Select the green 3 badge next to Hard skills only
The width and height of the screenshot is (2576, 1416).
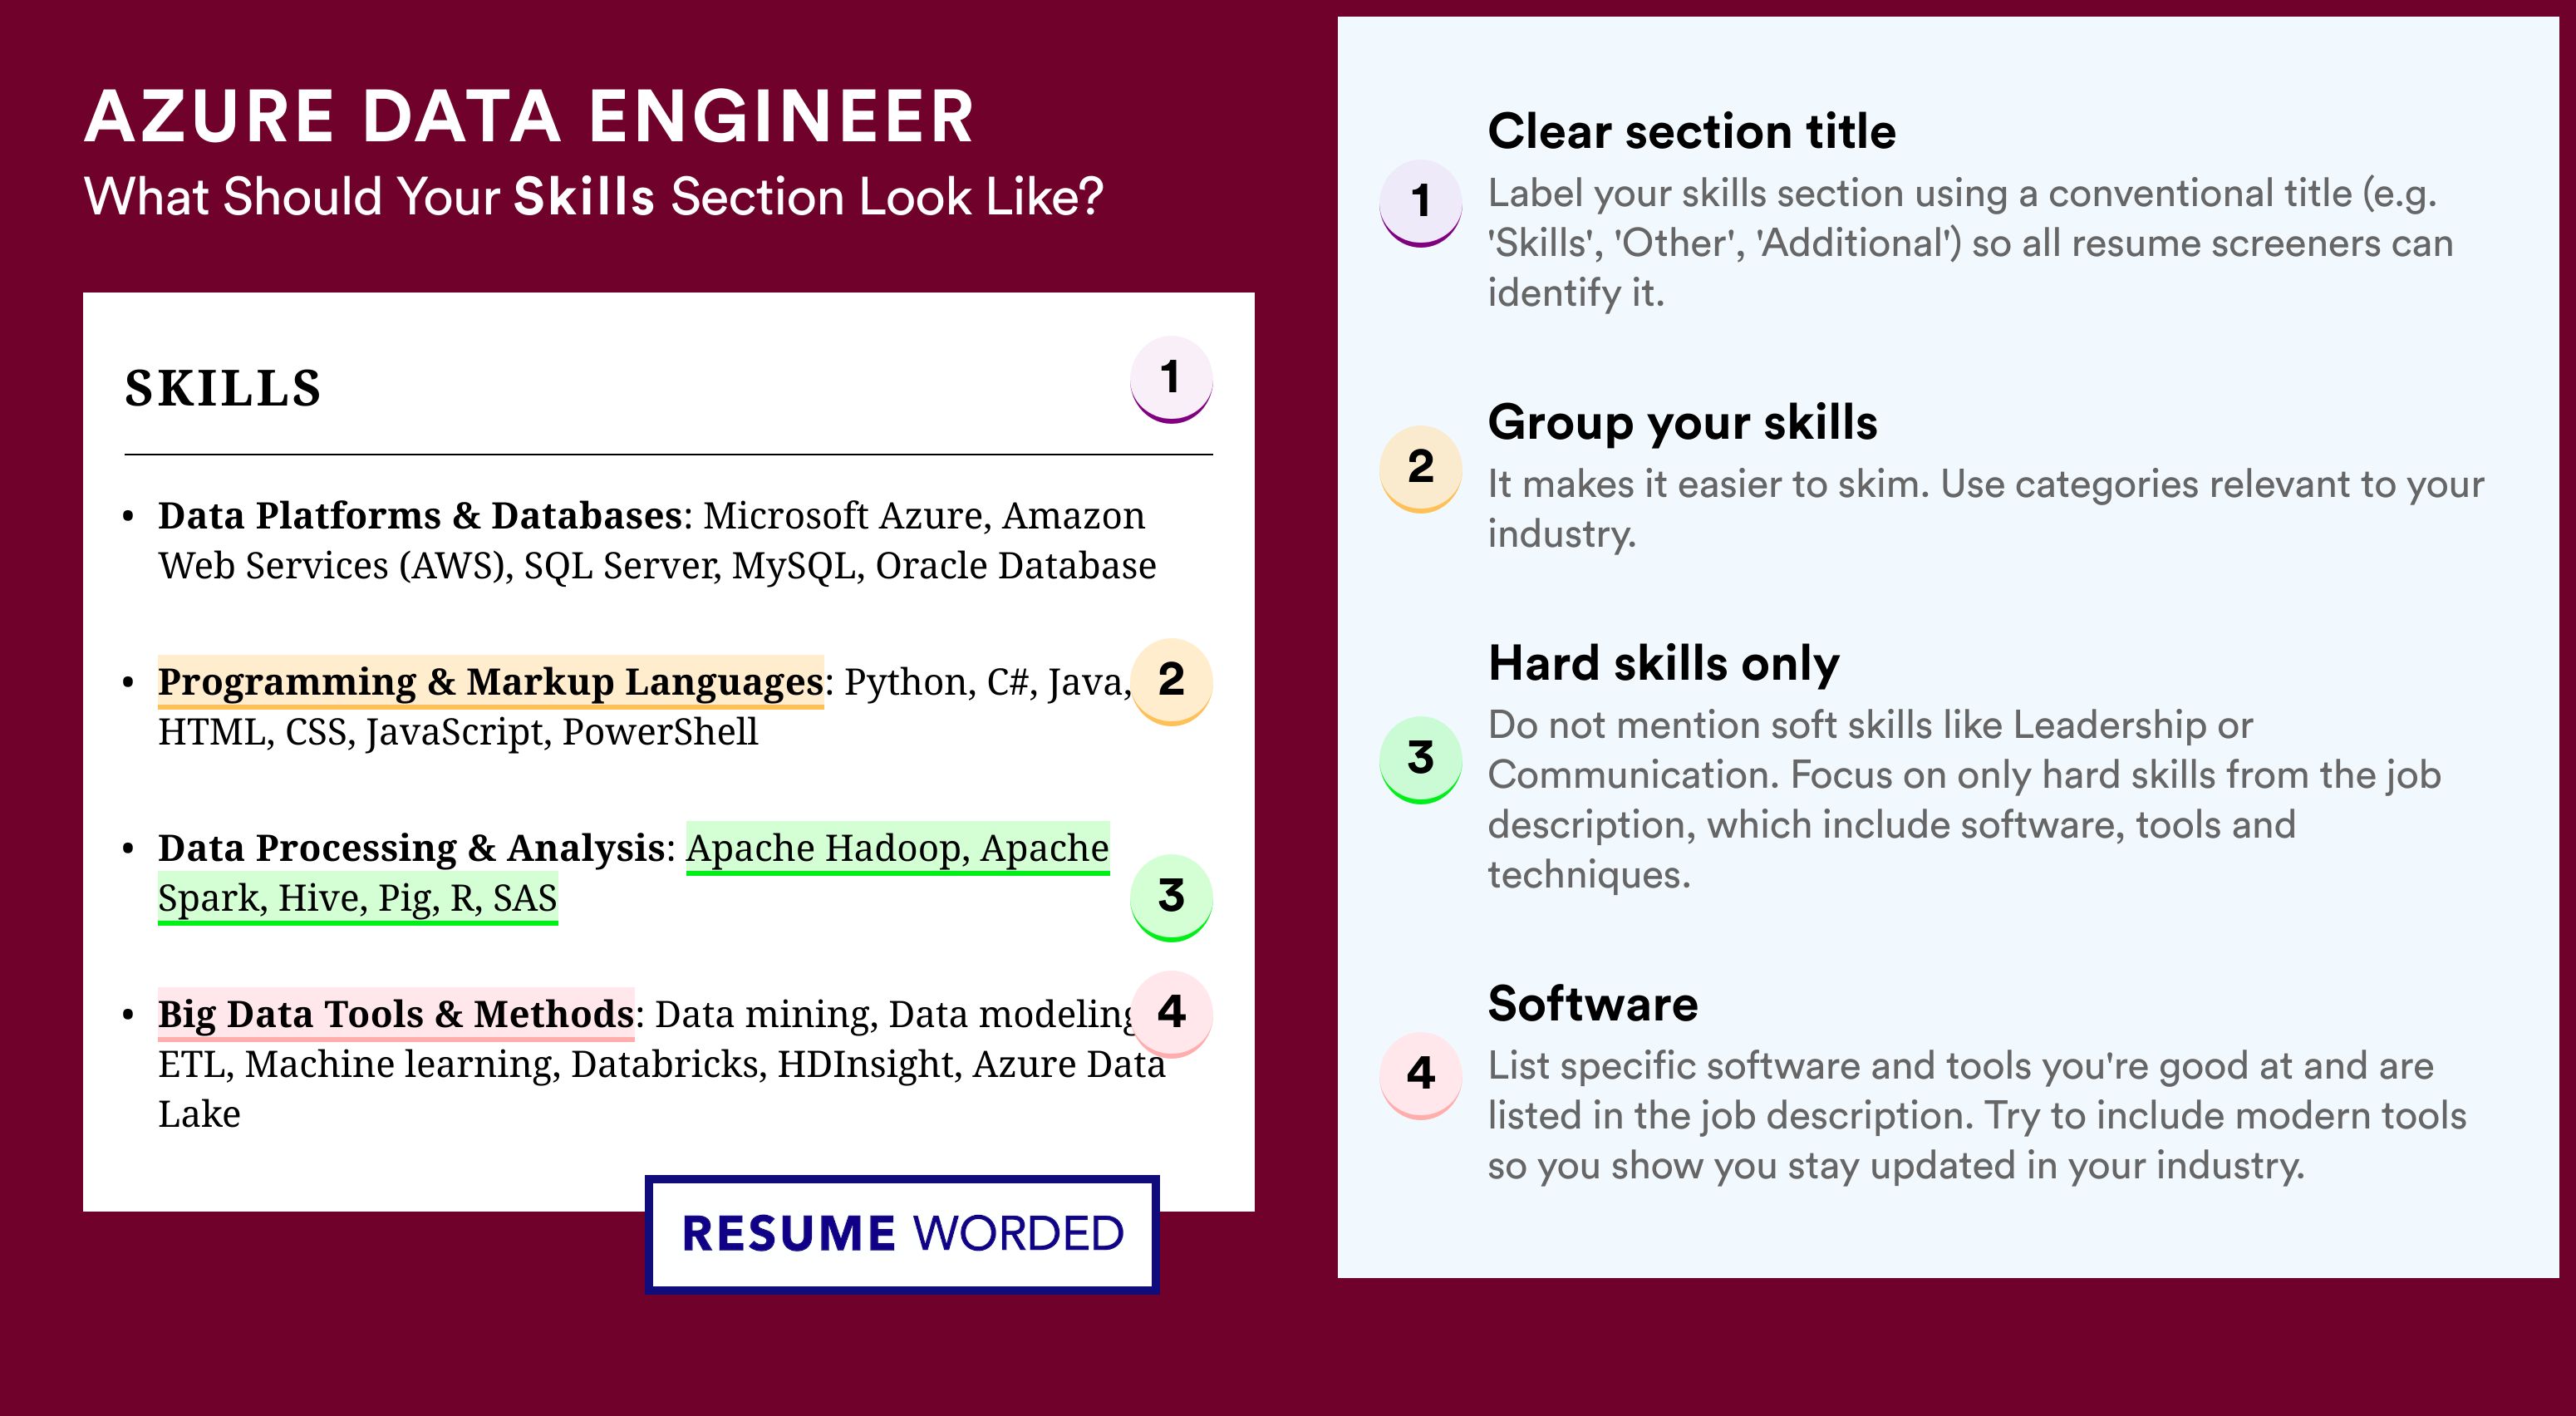1421,759
